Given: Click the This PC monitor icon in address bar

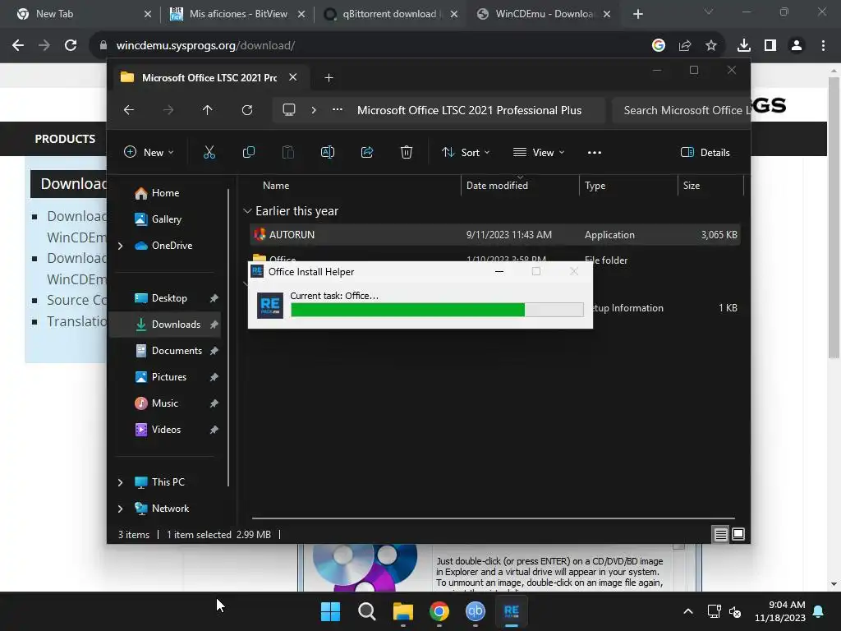Looking at the screenshot, I should click(x=289, y=110).
